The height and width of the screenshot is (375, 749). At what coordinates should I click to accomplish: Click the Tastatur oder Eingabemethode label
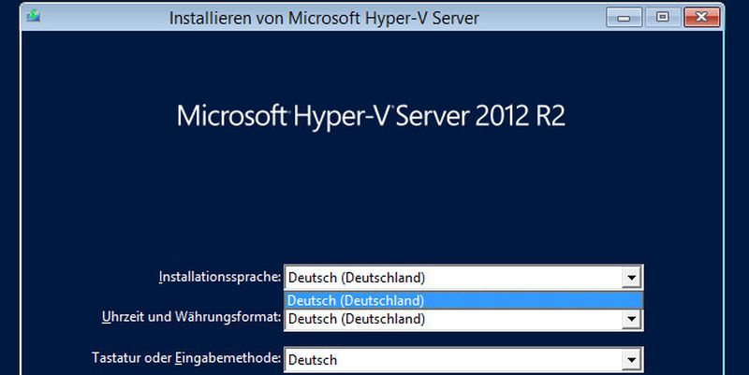[x=186, y=358]
